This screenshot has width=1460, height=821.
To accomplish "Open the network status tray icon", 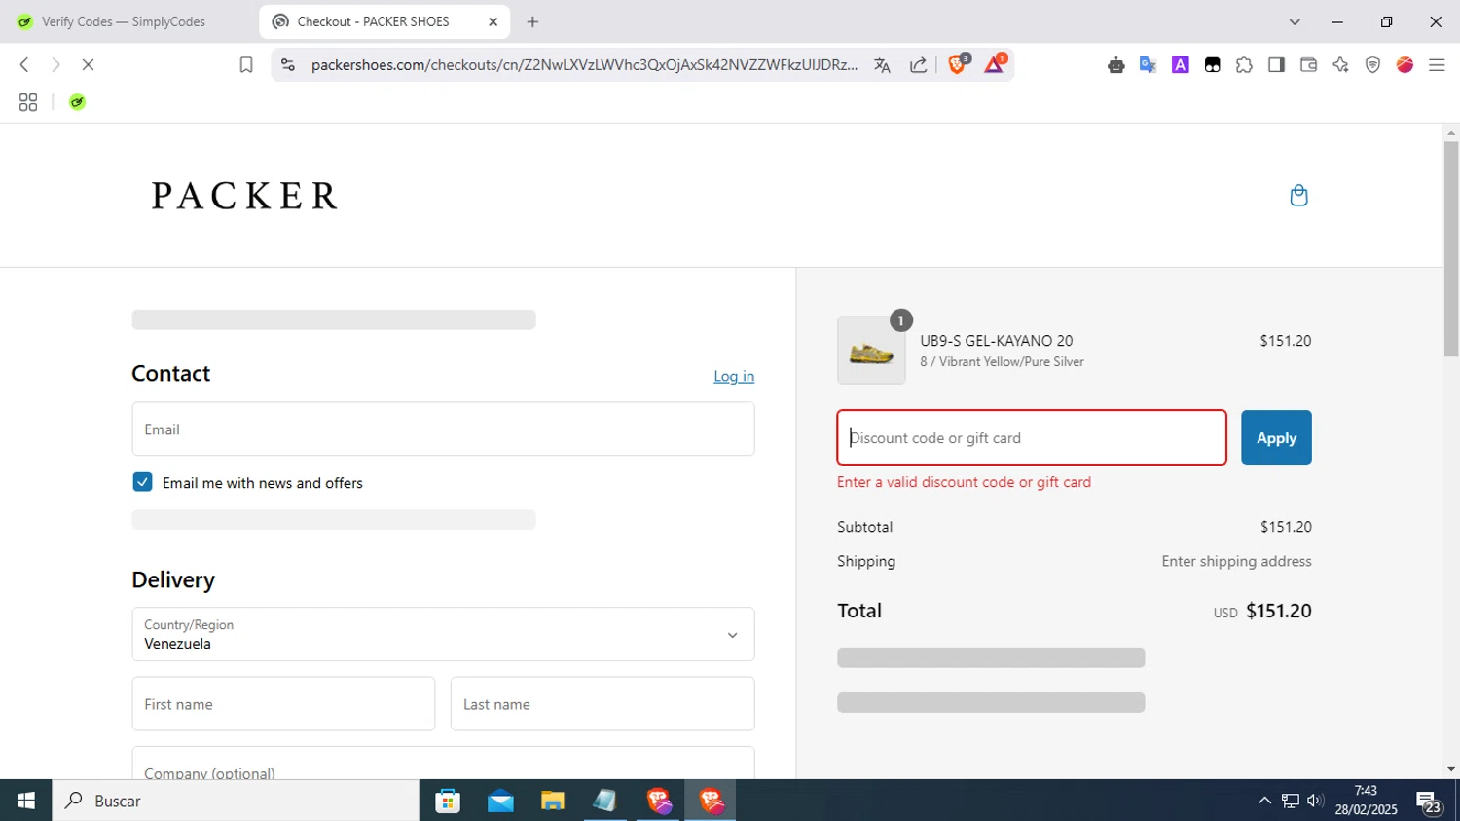I will [1290, 801].
